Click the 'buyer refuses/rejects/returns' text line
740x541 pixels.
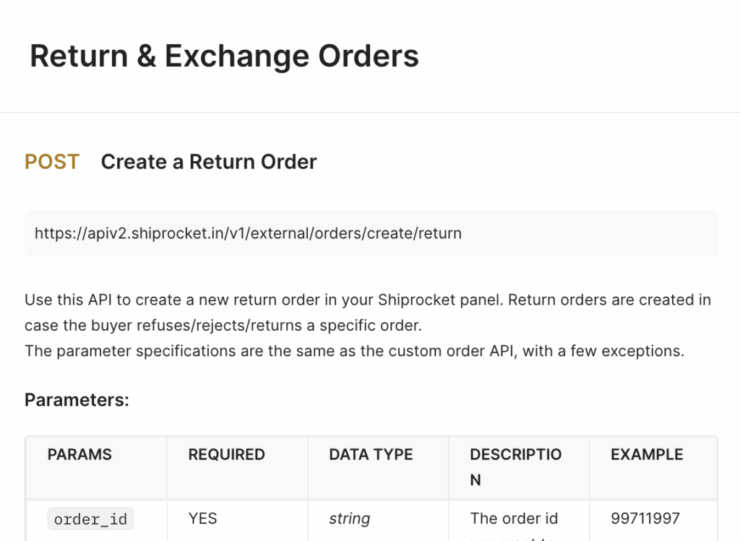pos(223,326)
